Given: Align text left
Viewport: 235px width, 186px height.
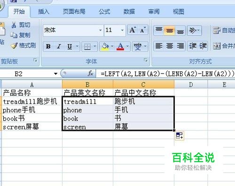Looking at the screenshot, I should click(159, 46).
